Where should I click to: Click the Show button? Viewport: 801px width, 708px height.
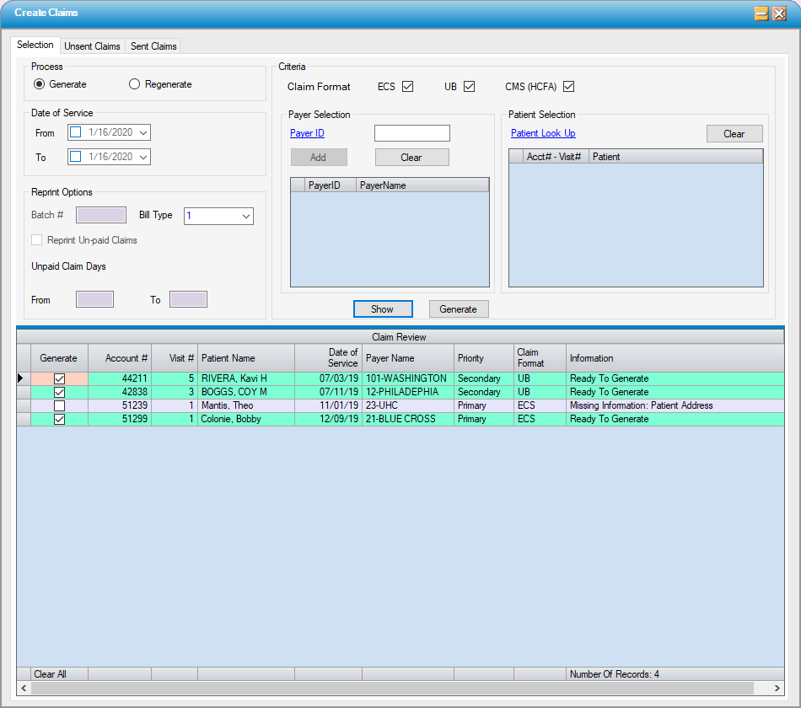point(382,309)
